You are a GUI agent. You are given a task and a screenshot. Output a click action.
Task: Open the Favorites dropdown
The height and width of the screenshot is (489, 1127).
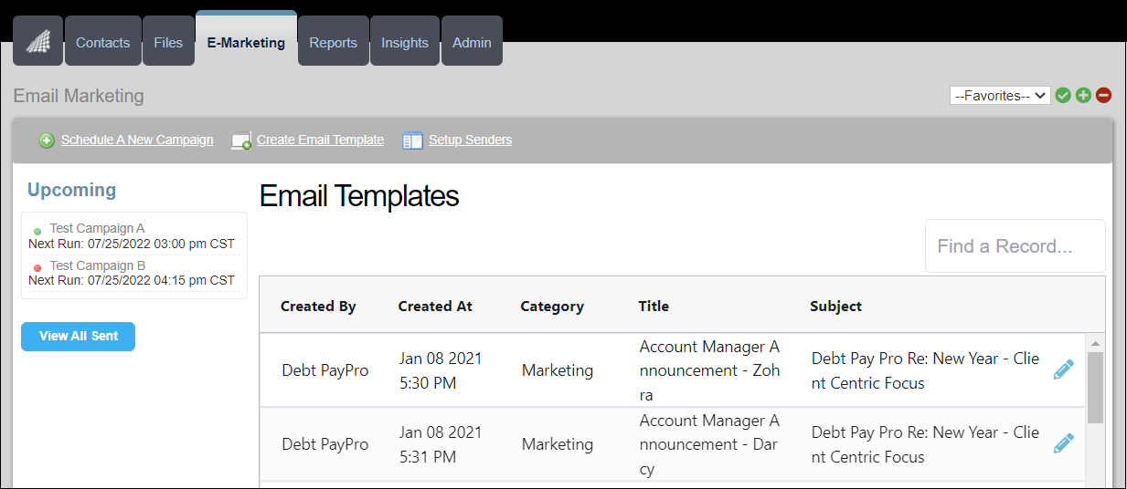click(x=1000, y=95)
